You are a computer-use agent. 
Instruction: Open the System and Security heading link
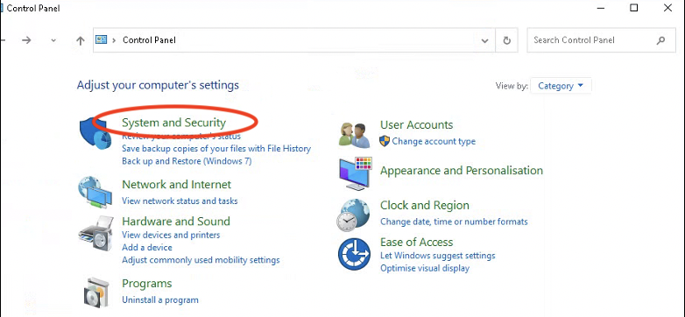[173, 123]
